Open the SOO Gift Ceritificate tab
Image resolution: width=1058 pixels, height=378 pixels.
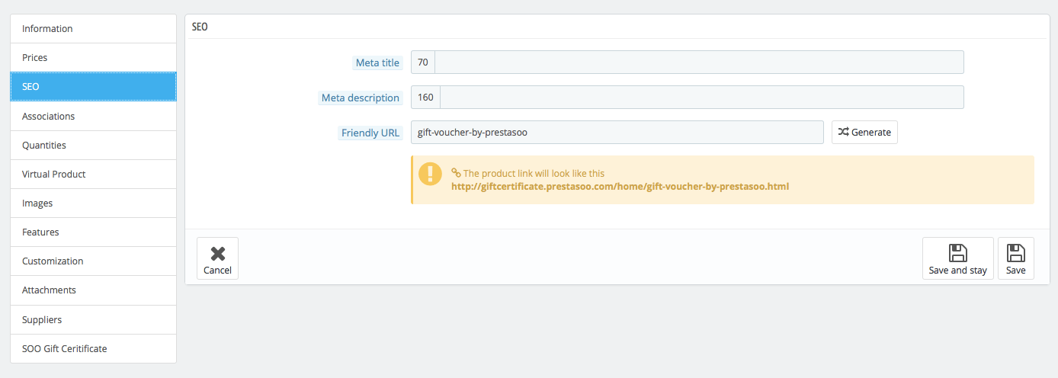93,348
